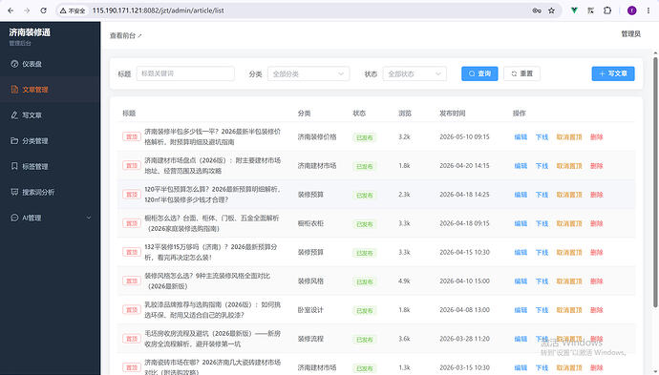Focus the 标题关键词 input field
Viewport: 659px width, 375px height.
(x=185, y=73)
